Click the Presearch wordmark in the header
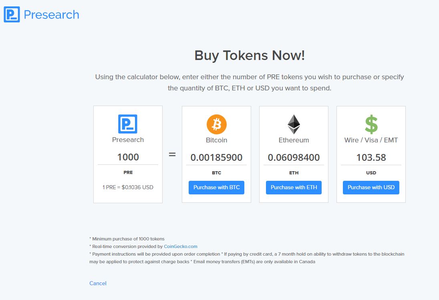The width and height of the screenshot is (439, 300). tap(52, 15)
